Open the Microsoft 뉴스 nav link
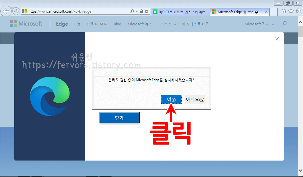303x177 pixels. point(140,24)
